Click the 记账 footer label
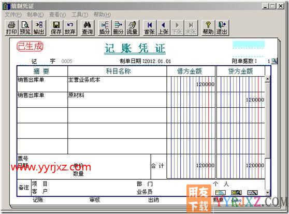289x214 pixels. (x=38, y=200)
